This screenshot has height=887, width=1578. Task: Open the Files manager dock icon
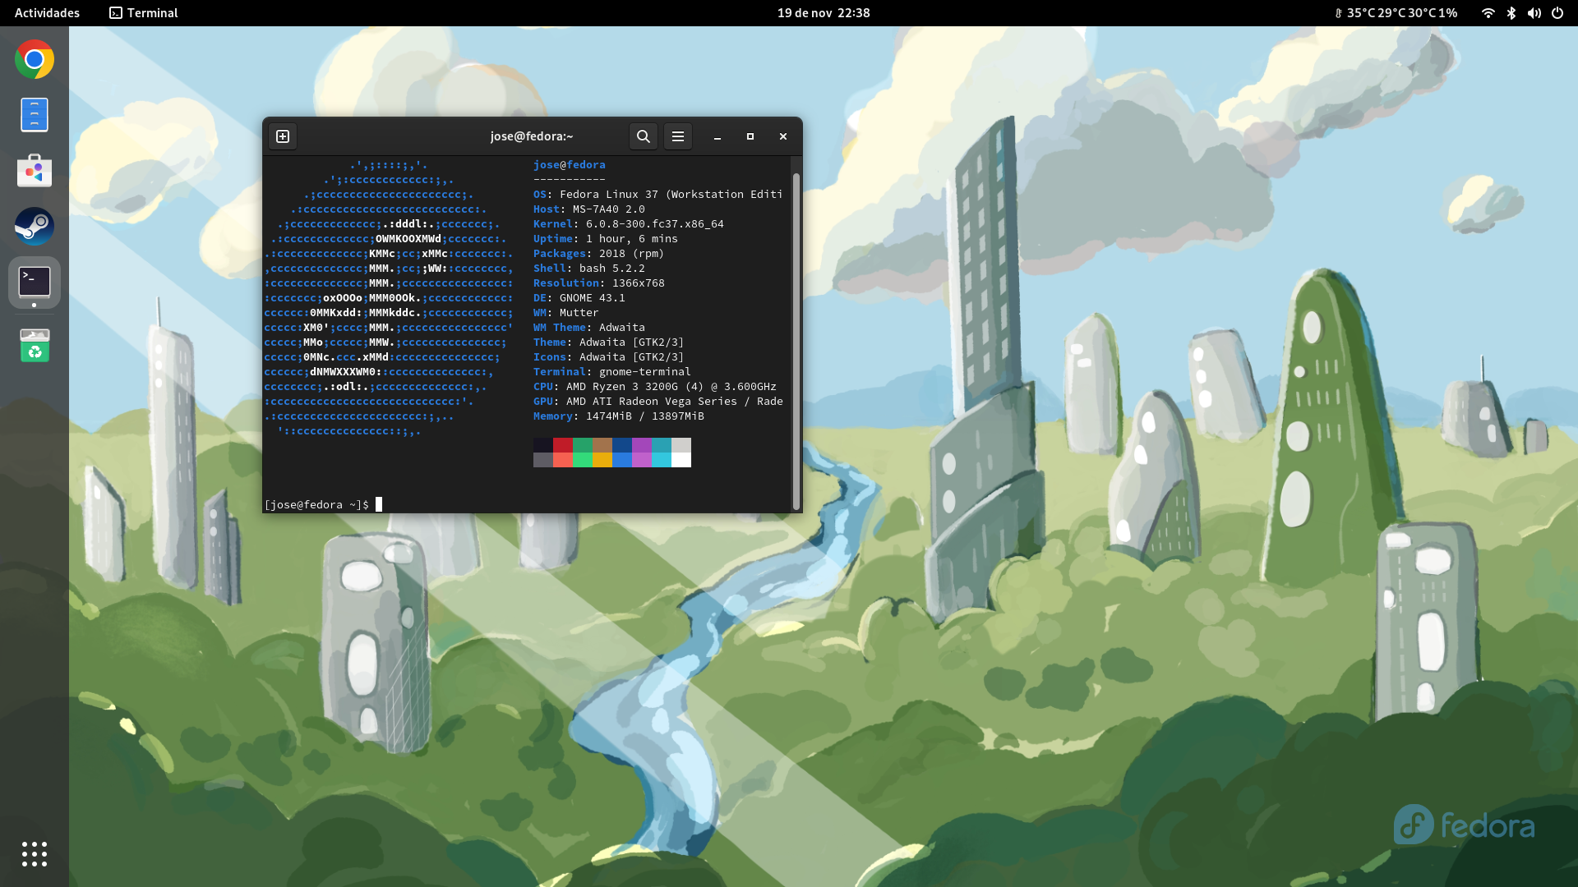coord(35,115)
